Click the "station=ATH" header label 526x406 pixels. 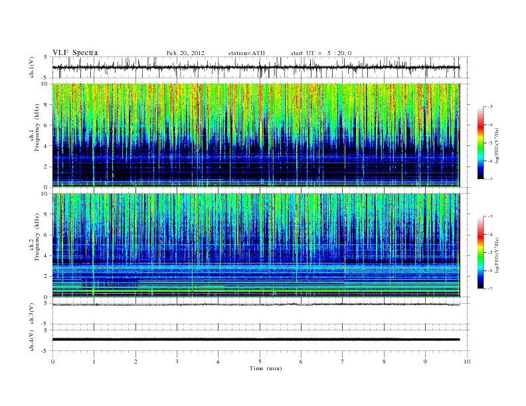pos(246,53)
